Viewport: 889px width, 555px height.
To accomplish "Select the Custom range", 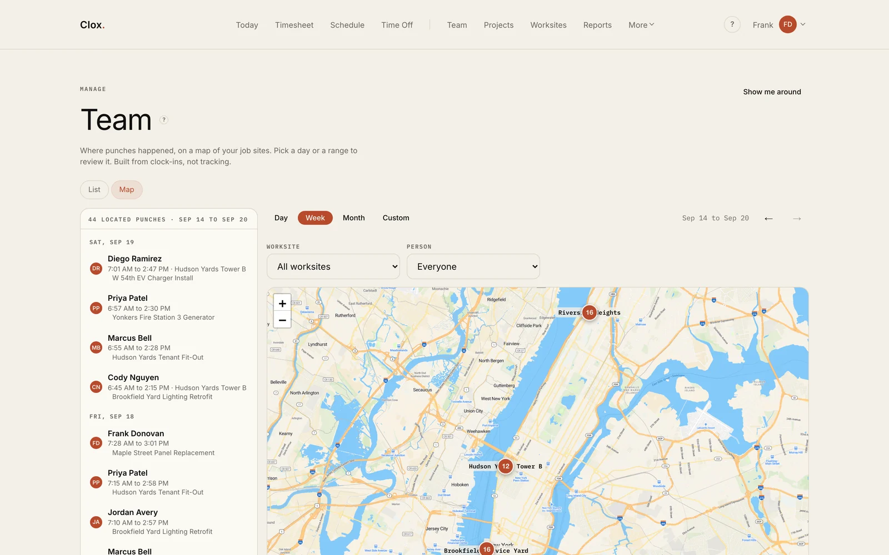I will (x=396, y=218).
